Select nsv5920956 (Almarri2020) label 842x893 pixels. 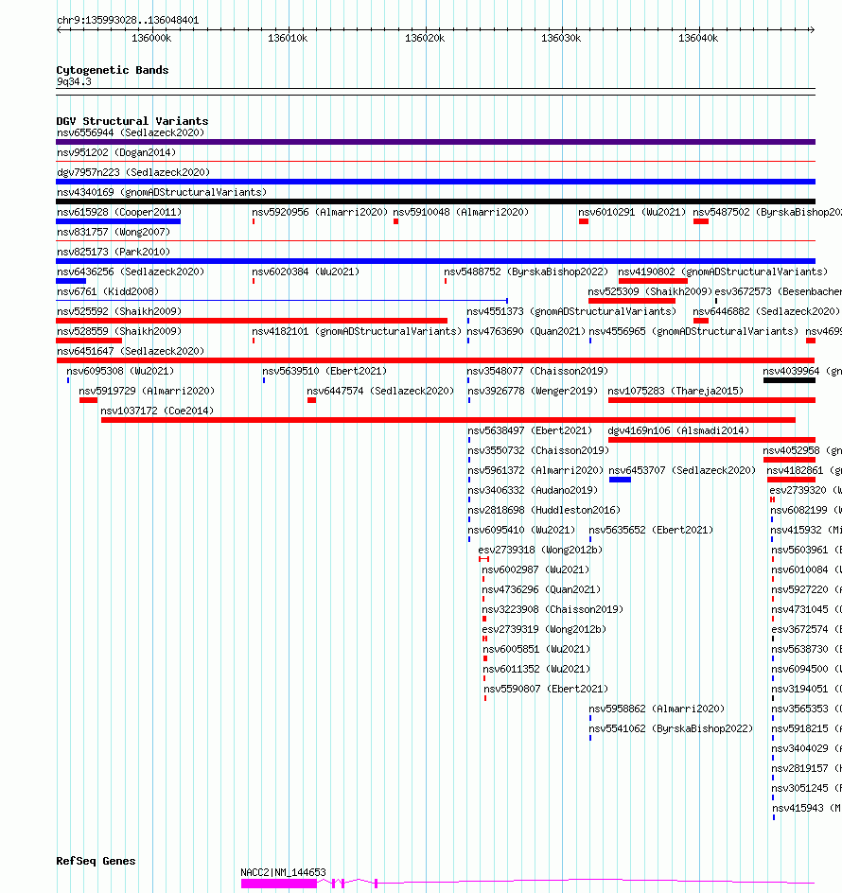320,213
